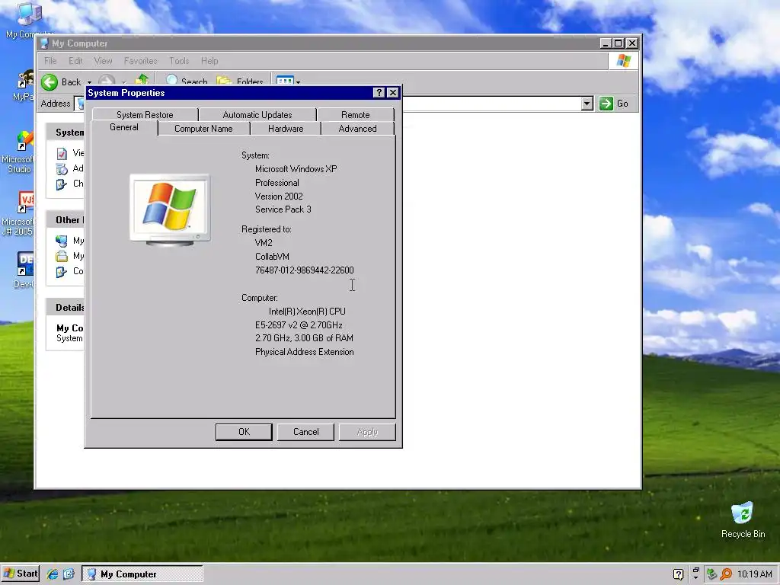This screenshot has width=780, height=585.
Task: Launch Internet Explorer from Quick Launch
Action: tap(53, 574)
